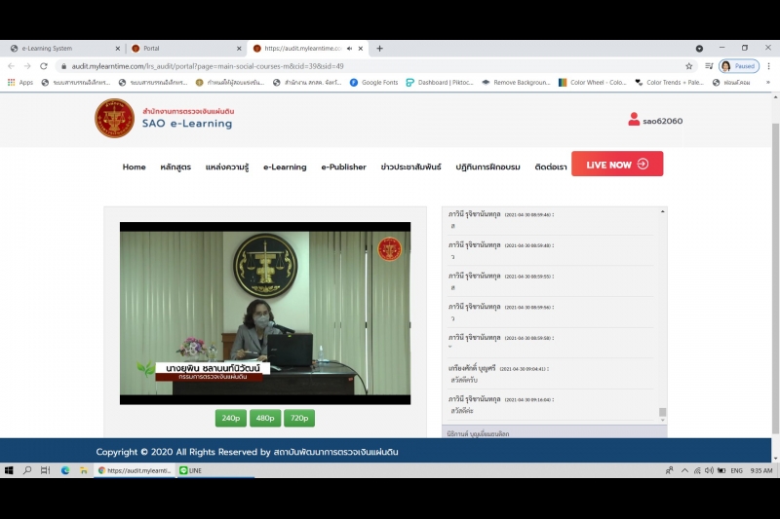780x519 pixels.
Task: Click the Windows taskbar search icon
Action: 27,470
